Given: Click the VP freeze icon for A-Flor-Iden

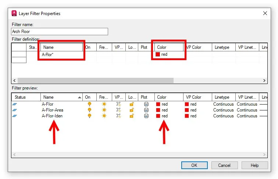Looking at the screenshot, I should click(x=118, y=116).
